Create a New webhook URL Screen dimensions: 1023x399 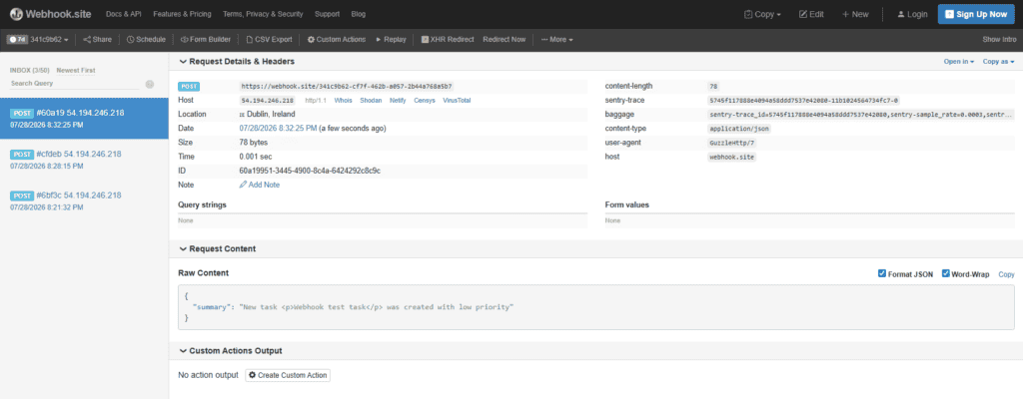coord(855,14)
